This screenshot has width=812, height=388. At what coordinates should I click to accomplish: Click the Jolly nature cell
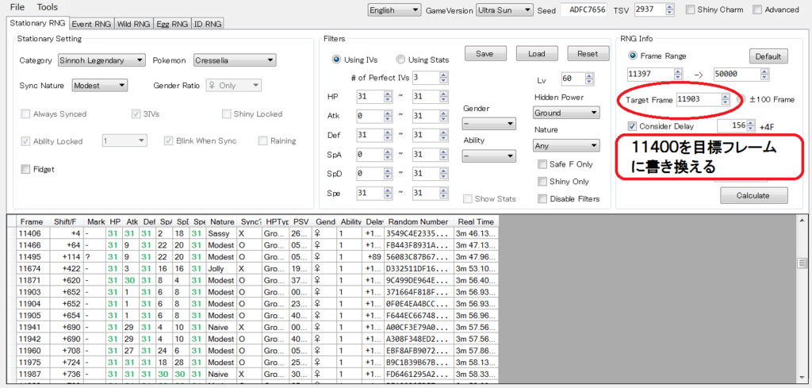coord(222,269)
